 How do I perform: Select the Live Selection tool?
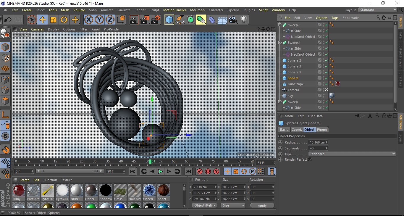pos(32,20)
